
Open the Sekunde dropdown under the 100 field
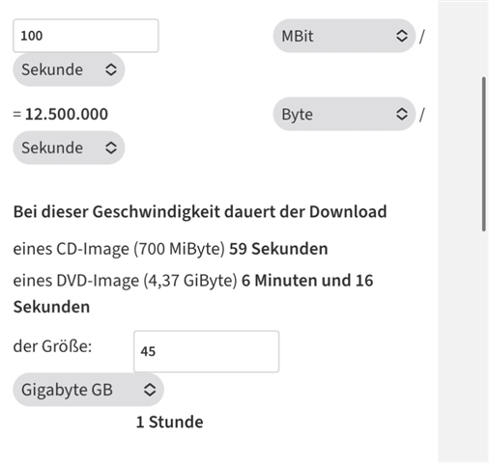pyautogui.click(x=69, y=69)
